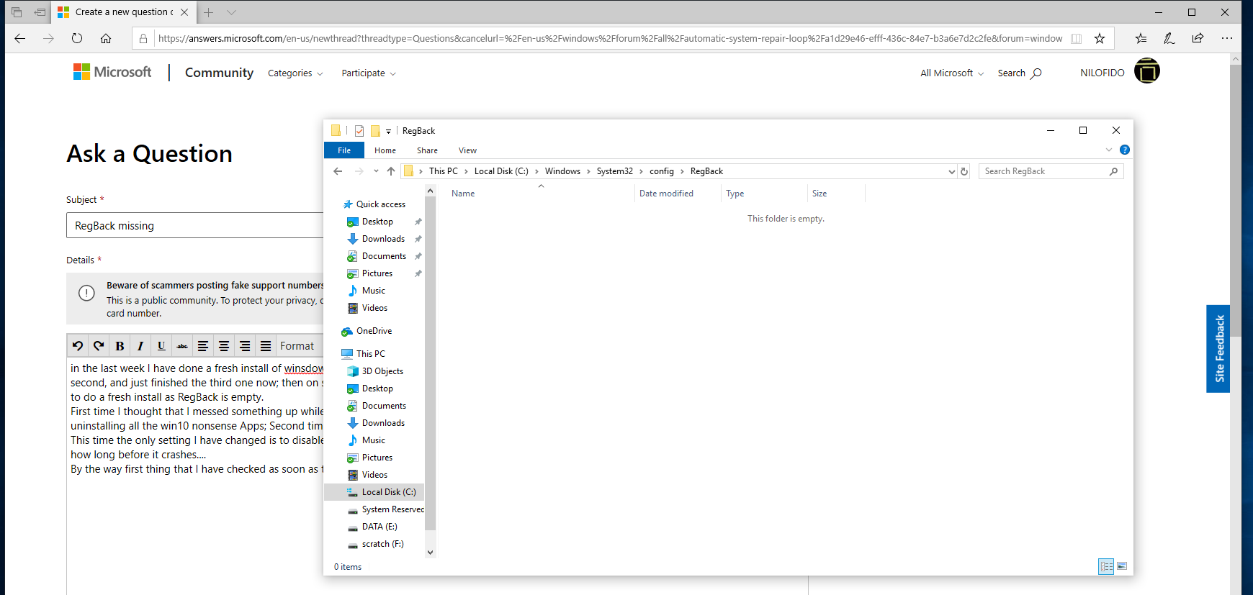Click the Site Feedback button
1253x595 pixels.
tap(1218, 349)
